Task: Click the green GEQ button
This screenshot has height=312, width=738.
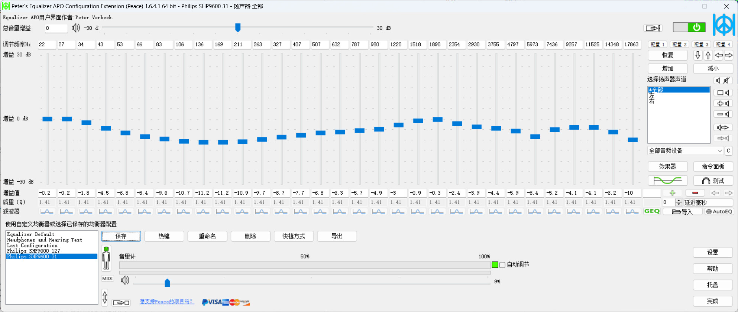Action: point(652,211)
